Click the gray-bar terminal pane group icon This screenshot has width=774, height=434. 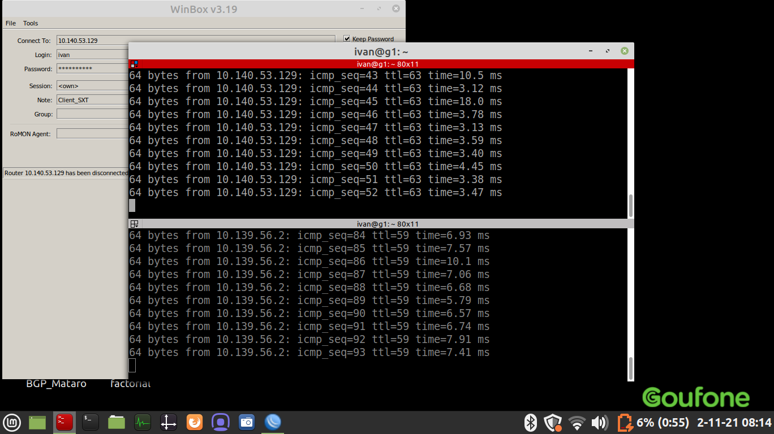[134, 224]
